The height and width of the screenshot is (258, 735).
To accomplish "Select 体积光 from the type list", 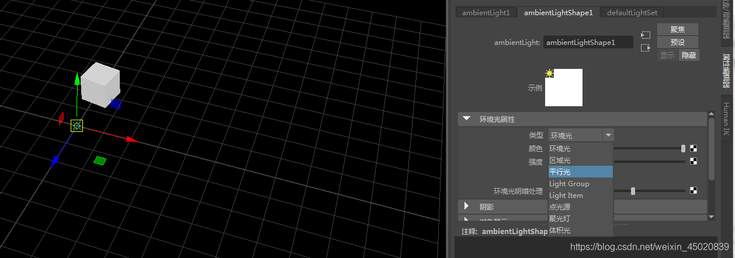I will tap(580, 230).
